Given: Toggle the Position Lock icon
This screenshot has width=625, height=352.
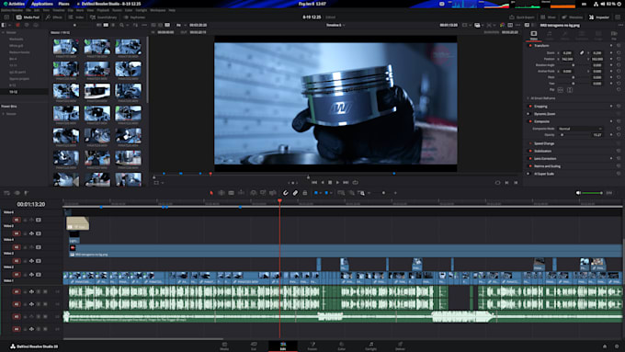Looking at the screenshot, I should [x=305, y=193].
